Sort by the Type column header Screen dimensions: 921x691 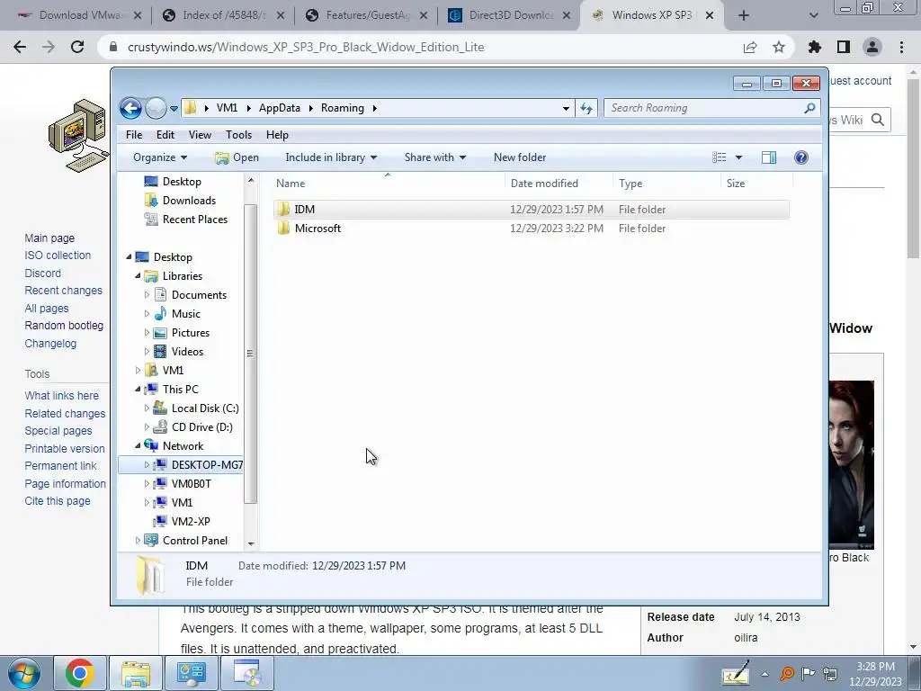coord(666,184)
